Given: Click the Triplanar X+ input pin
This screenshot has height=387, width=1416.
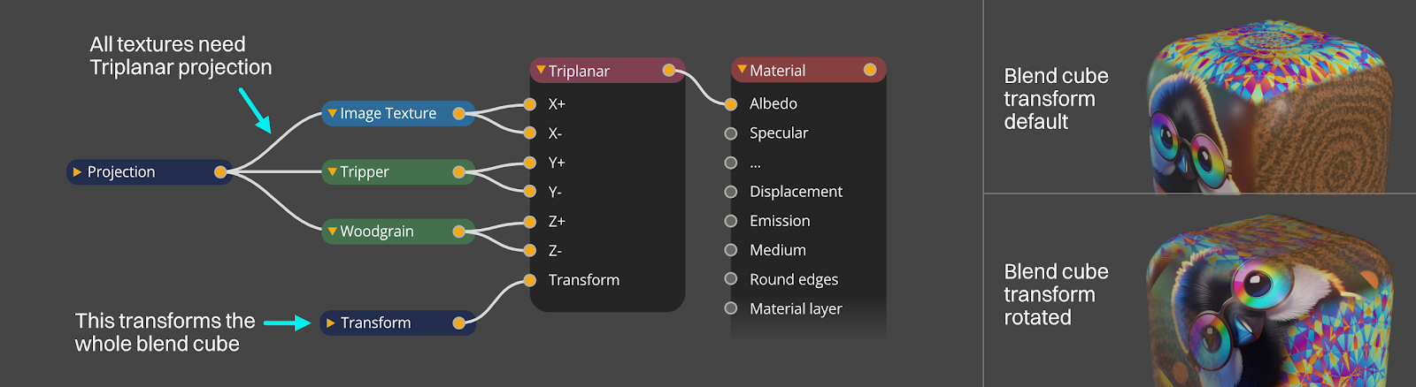Looking at the screenshot, I should click(x=529, y=104).
